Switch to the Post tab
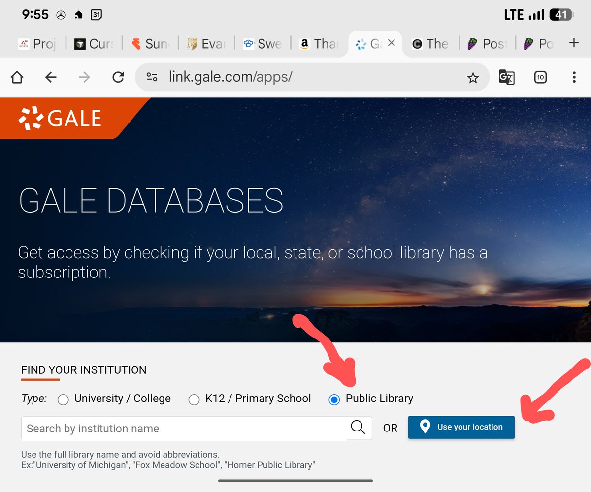 [x=487, y=44]
